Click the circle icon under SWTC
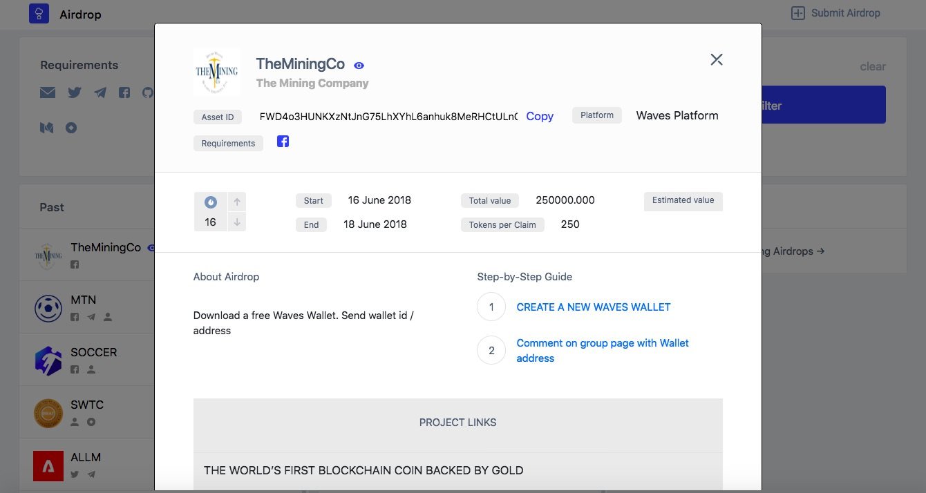This screenshot has height=493, width=926. (x=91, y=422)
